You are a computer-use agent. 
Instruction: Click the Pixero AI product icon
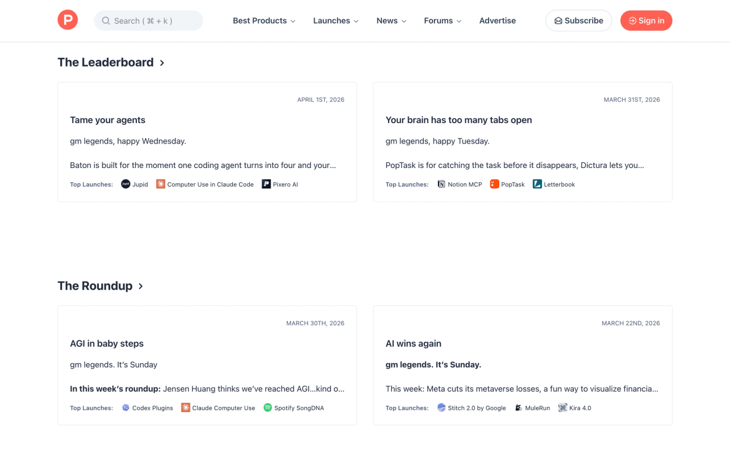[266, 184]
